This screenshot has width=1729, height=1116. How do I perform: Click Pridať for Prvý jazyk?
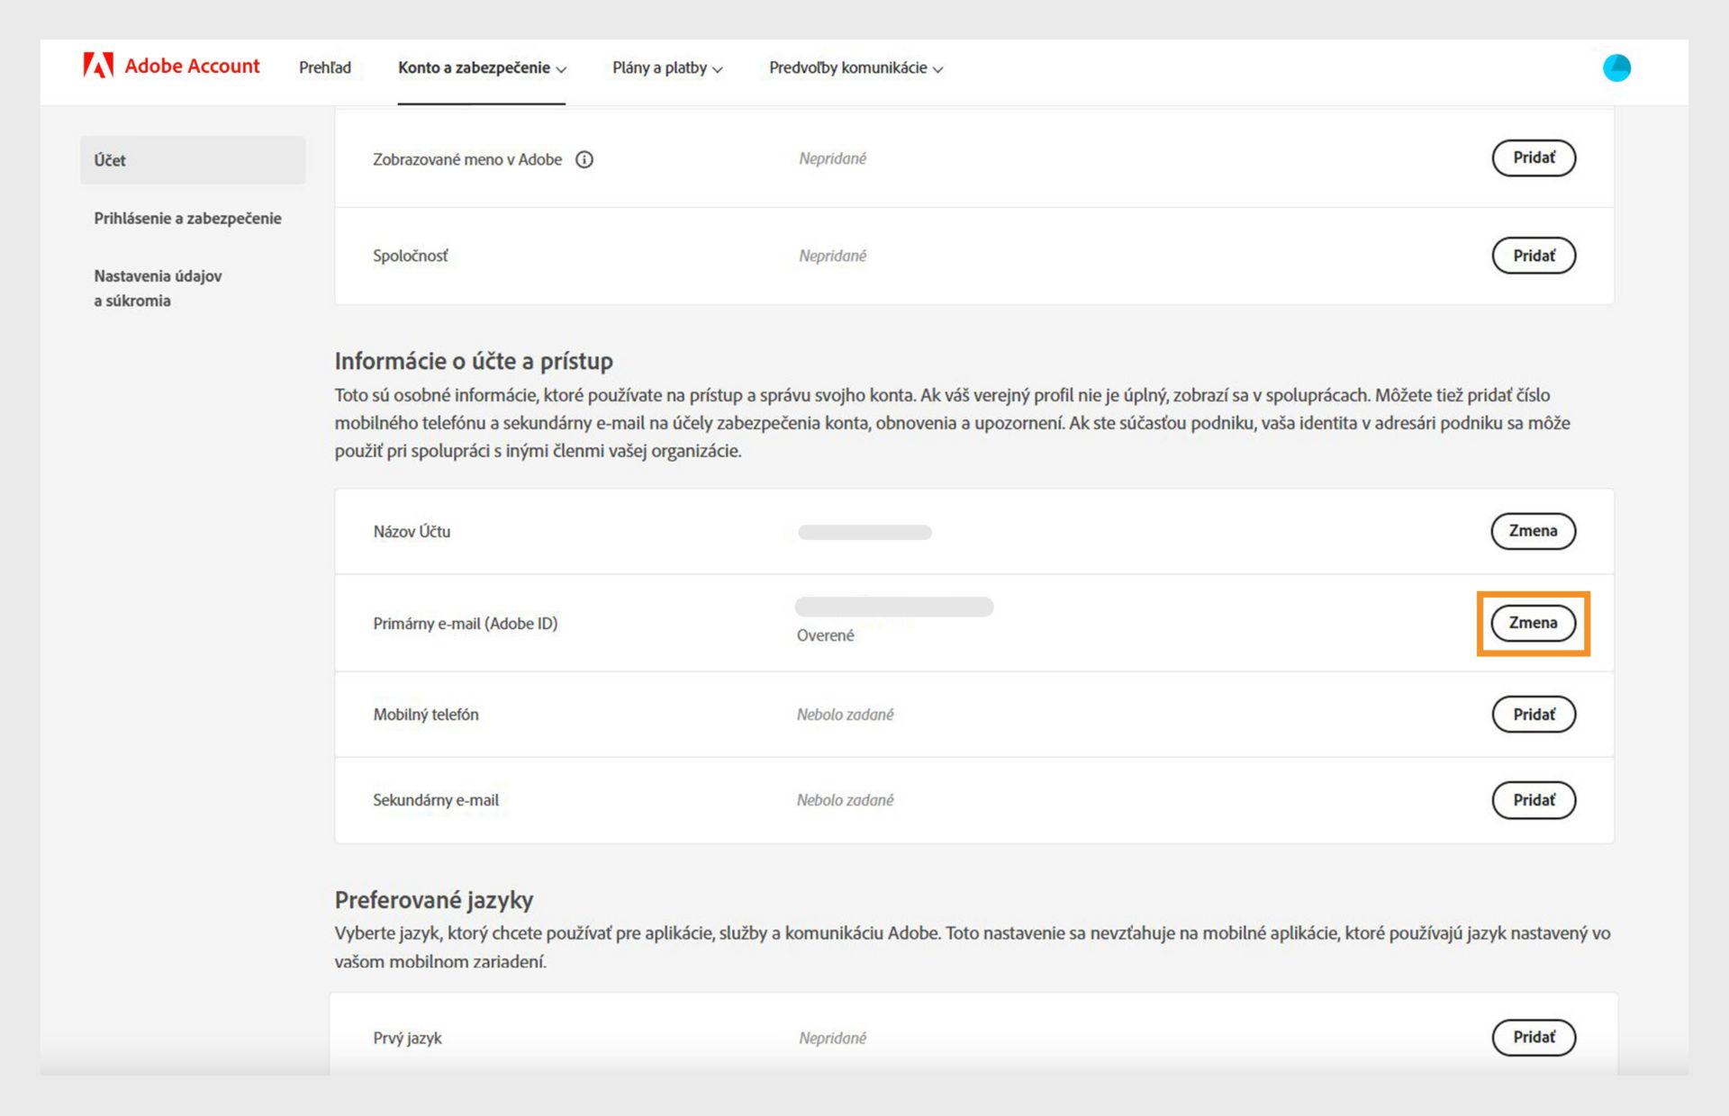tap(1533, 1037)
